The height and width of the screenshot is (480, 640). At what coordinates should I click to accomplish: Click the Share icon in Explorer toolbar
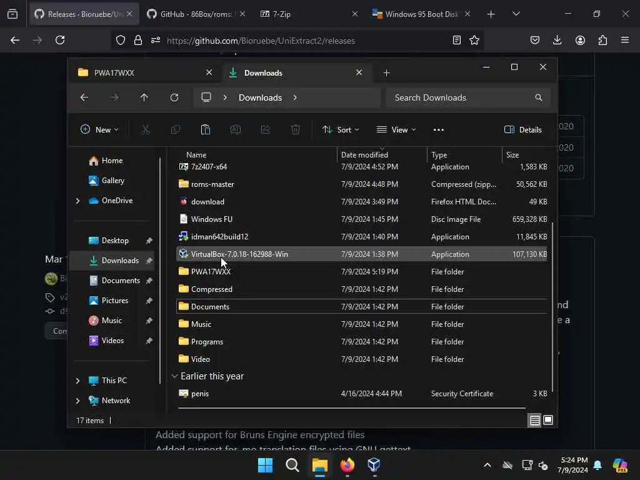click(x=265, y=130)
